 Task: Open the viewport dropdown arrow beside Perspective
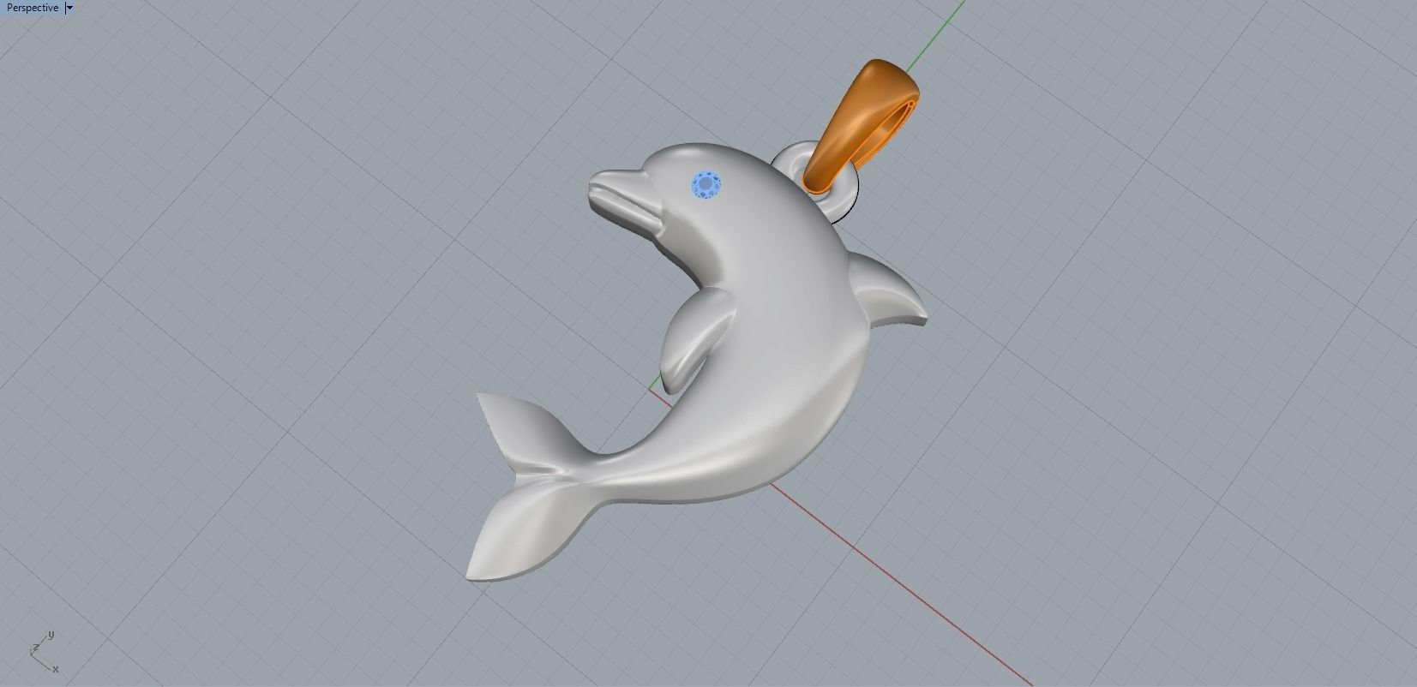pyautogui.click(x=70, y=8)
